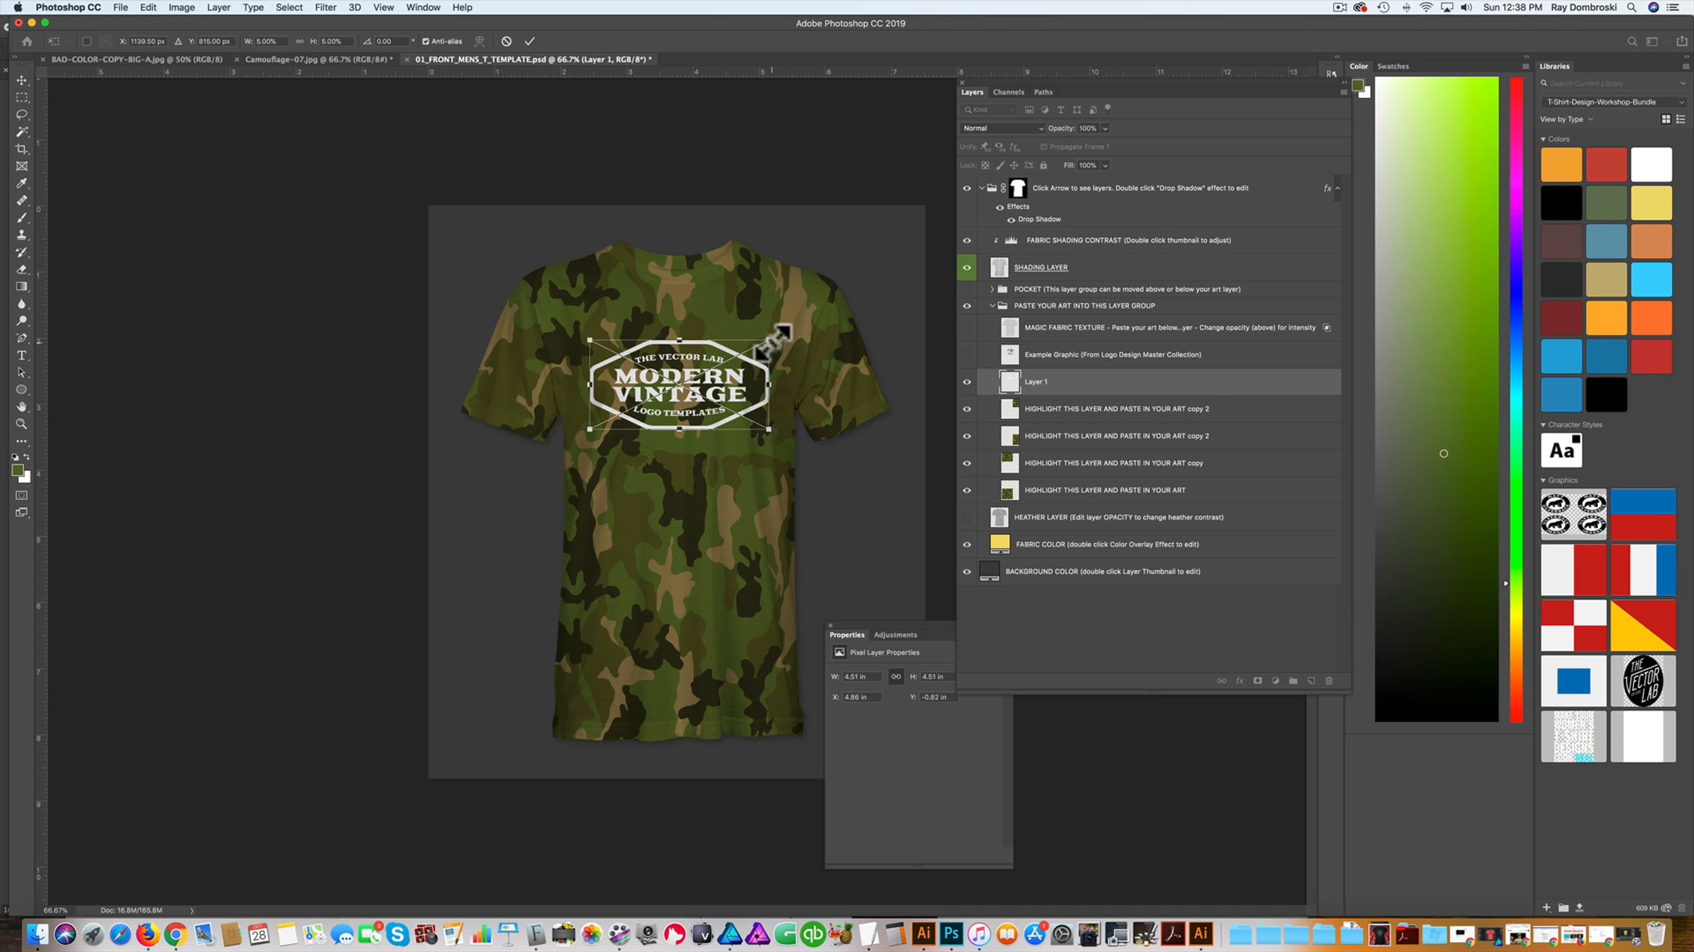Hide the Layer 1 layer visibility
1694x952 pixels.
[x=967, y=382]
